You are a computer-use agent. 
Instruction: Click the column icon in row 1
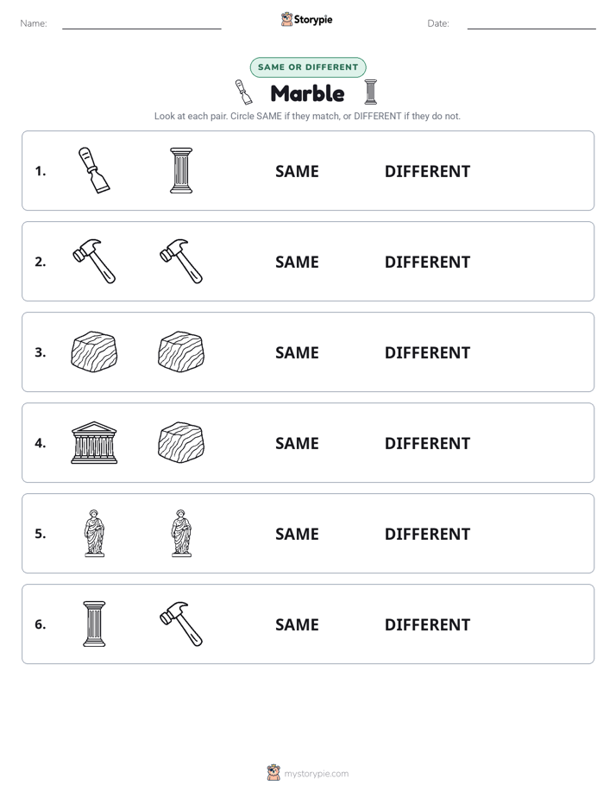coord(181,170)
